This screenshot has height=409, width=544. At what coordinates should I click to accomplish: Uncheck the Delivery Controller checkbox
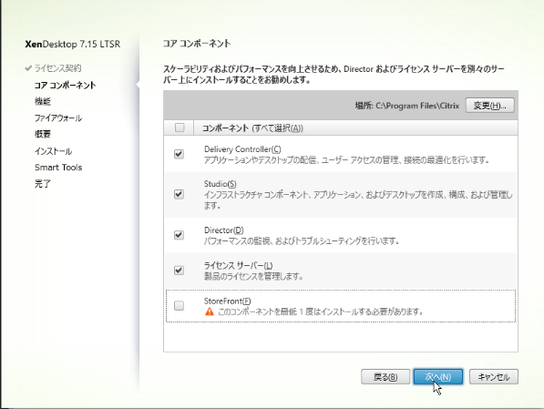[x=179, y=154]
